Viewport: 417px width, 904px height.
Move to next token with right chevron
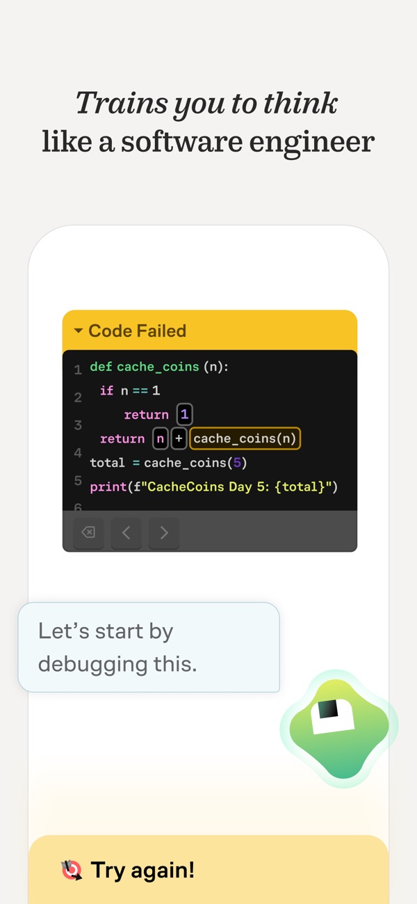point(164,533)
